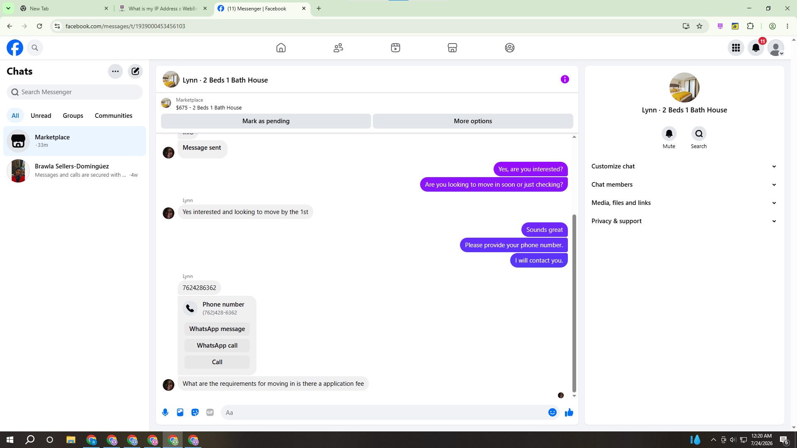Viewport: 797px width, 448px height.
Task: Open the Windows Start menu
Action: coord(10,440)
